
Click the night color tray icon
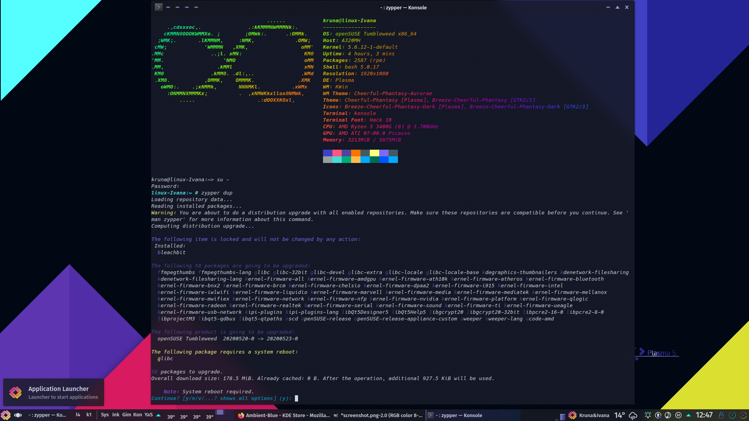click(x=668, y=416)
